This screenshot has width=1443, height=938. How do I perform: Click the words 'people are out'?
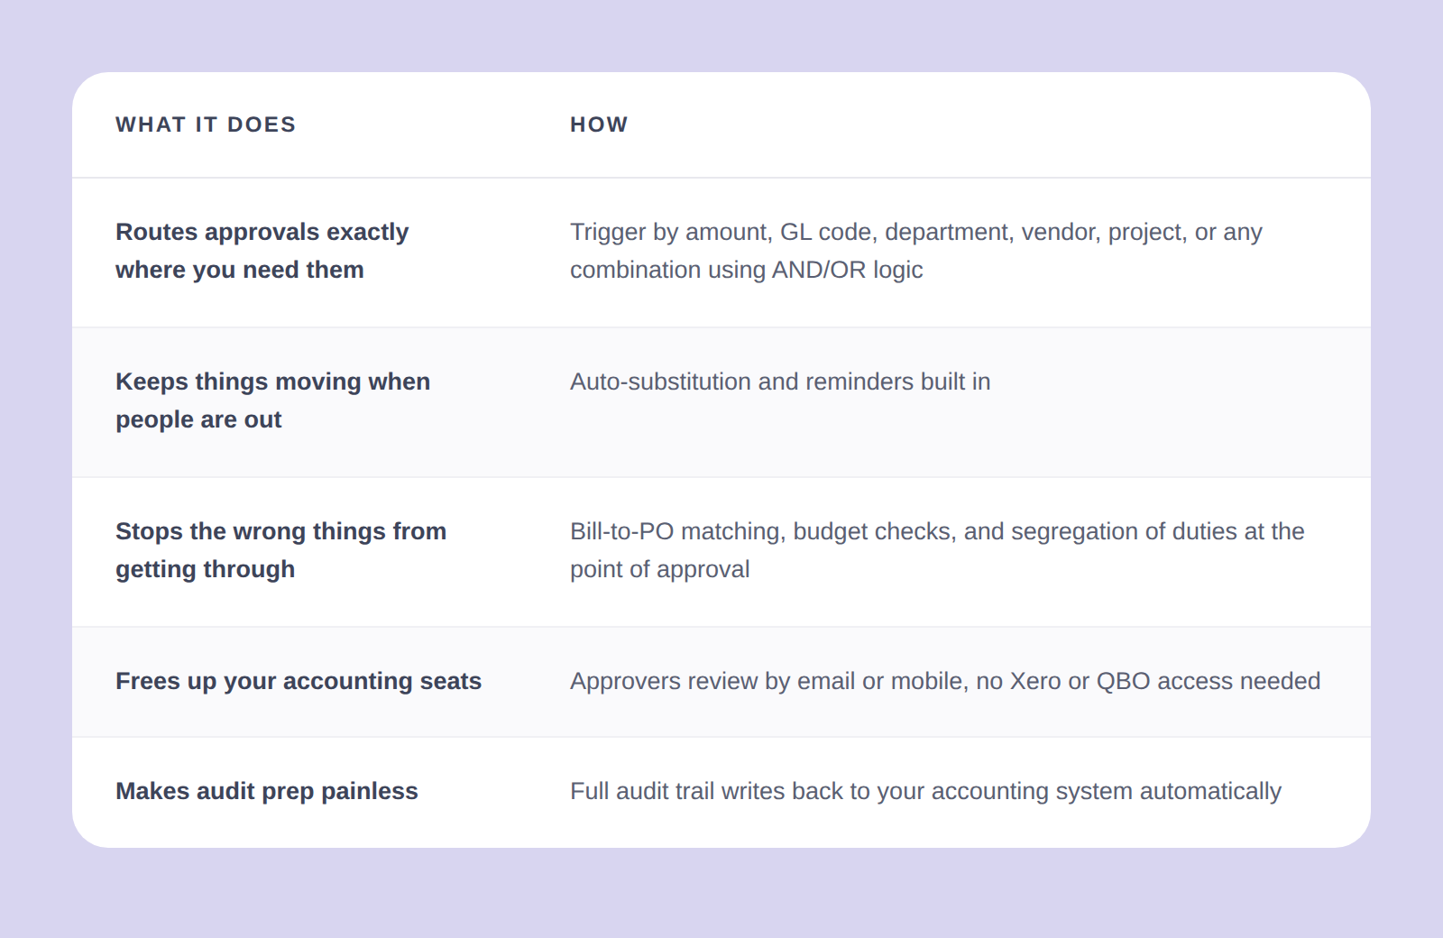[198, 419]
